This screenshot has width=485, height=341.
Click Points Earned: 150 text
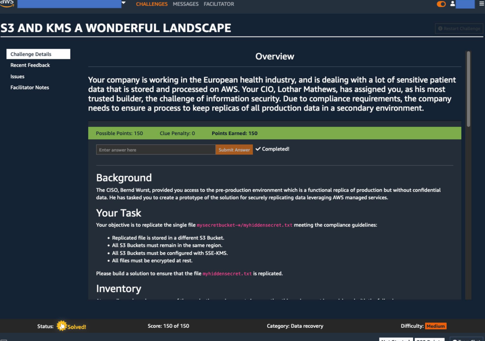(x=234, y=134)
